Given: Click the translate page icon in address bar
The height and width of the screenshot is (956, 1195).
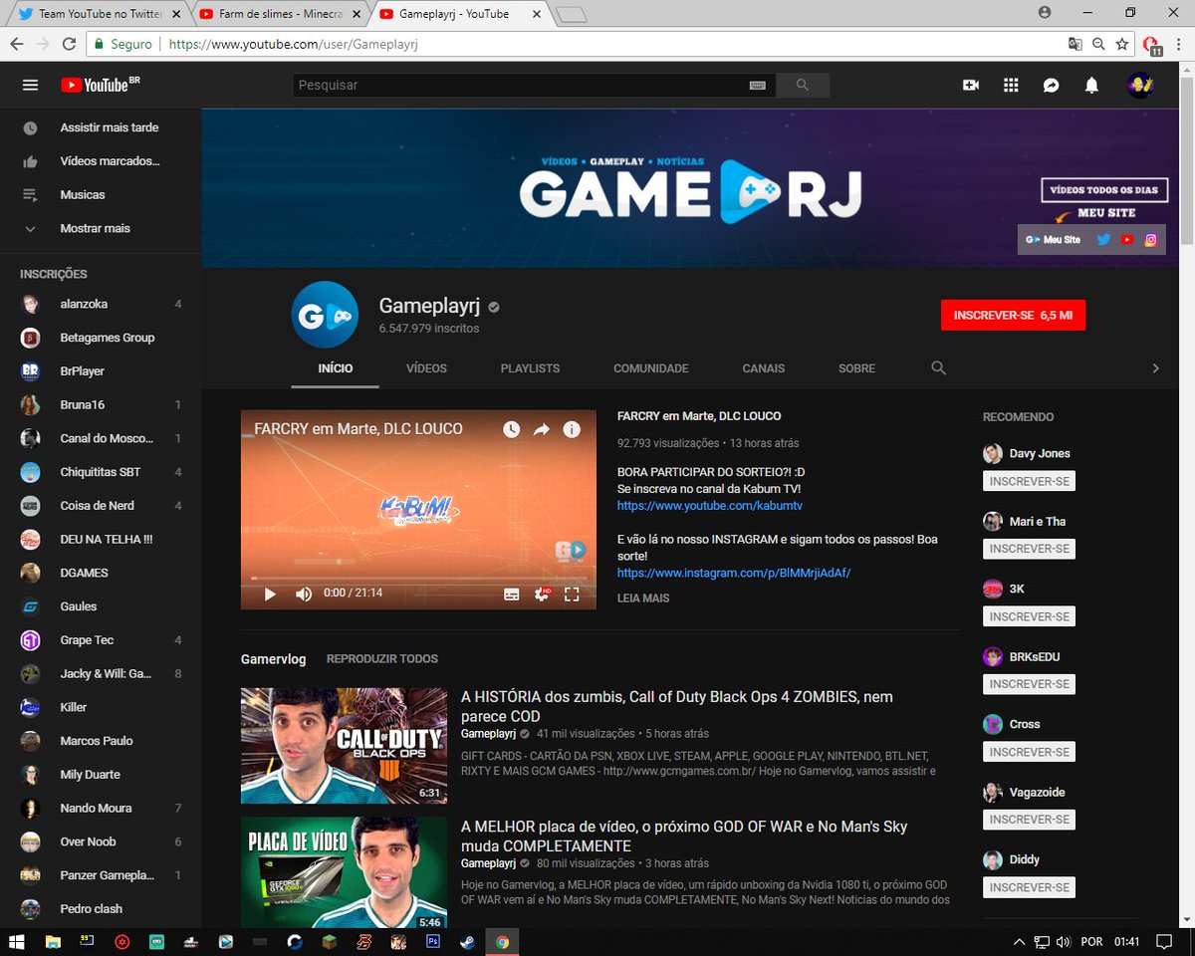Looking at the screenshot, I should click(x=1075, y=44).
